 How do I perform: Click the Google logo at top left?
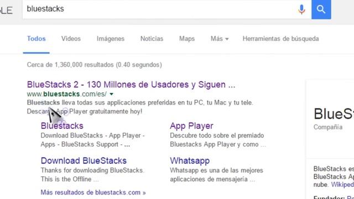tap(6, 11)
